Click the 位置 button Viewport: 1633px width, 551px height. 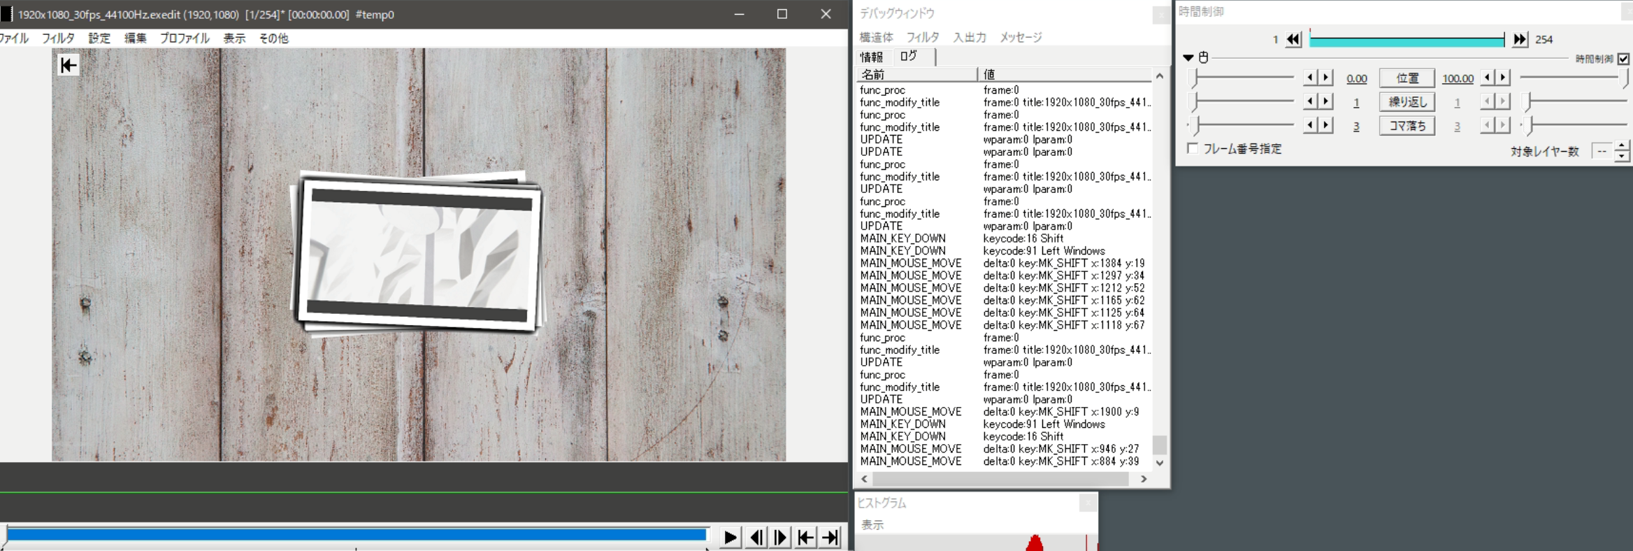(1407, 78)
